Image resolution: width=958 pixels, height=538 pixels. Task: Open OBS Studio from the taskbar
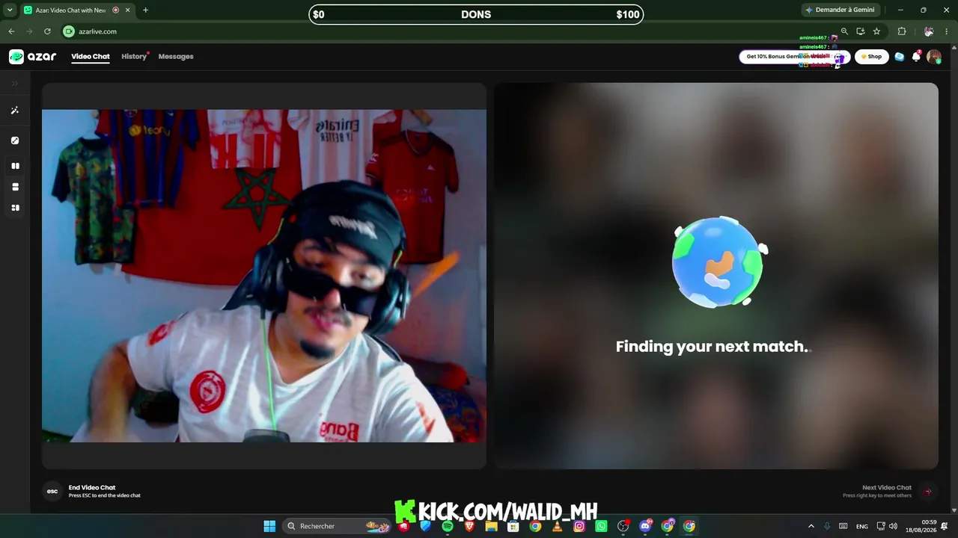[623, 526]
